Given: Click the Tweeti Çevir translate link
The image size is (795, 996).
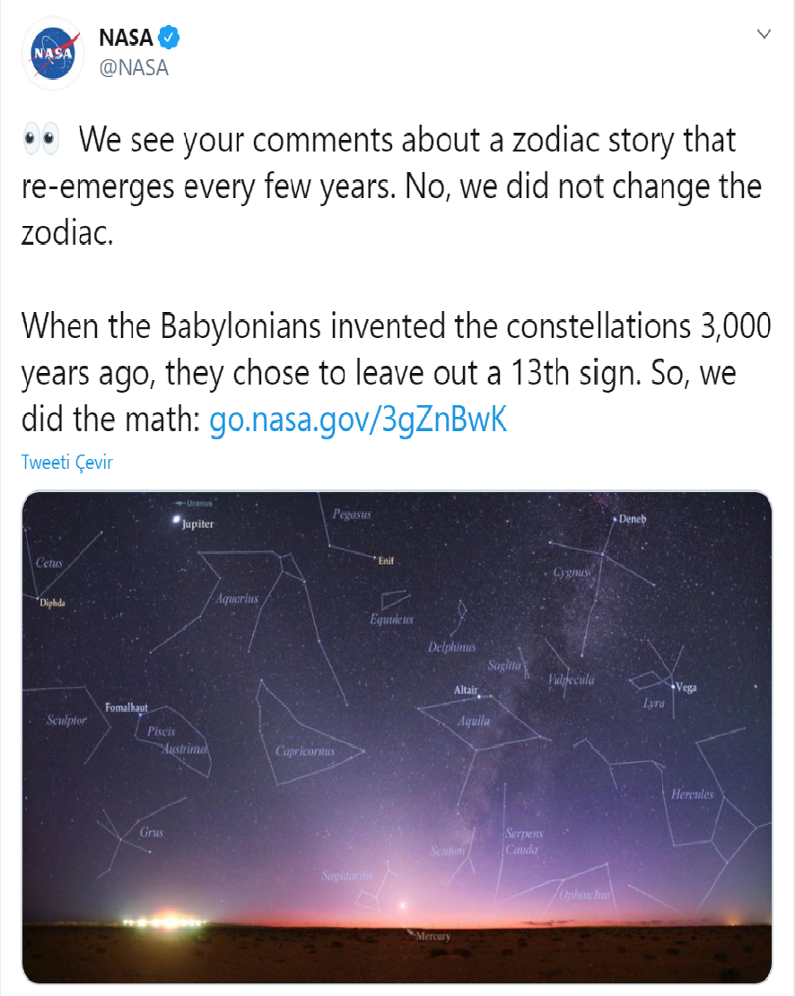Looking at the screenshot, I should point(67,463).
